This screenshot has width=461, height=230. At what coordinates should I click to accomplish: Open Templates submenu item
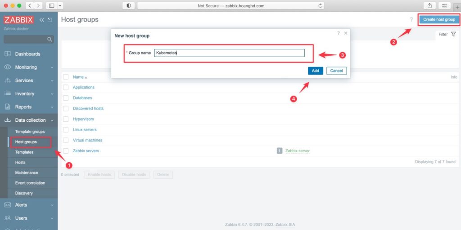tap(24, 152)
